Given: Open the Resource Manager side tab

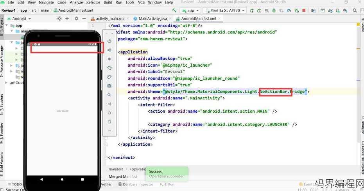Looking at the screenshot, I should coord(2,61).
